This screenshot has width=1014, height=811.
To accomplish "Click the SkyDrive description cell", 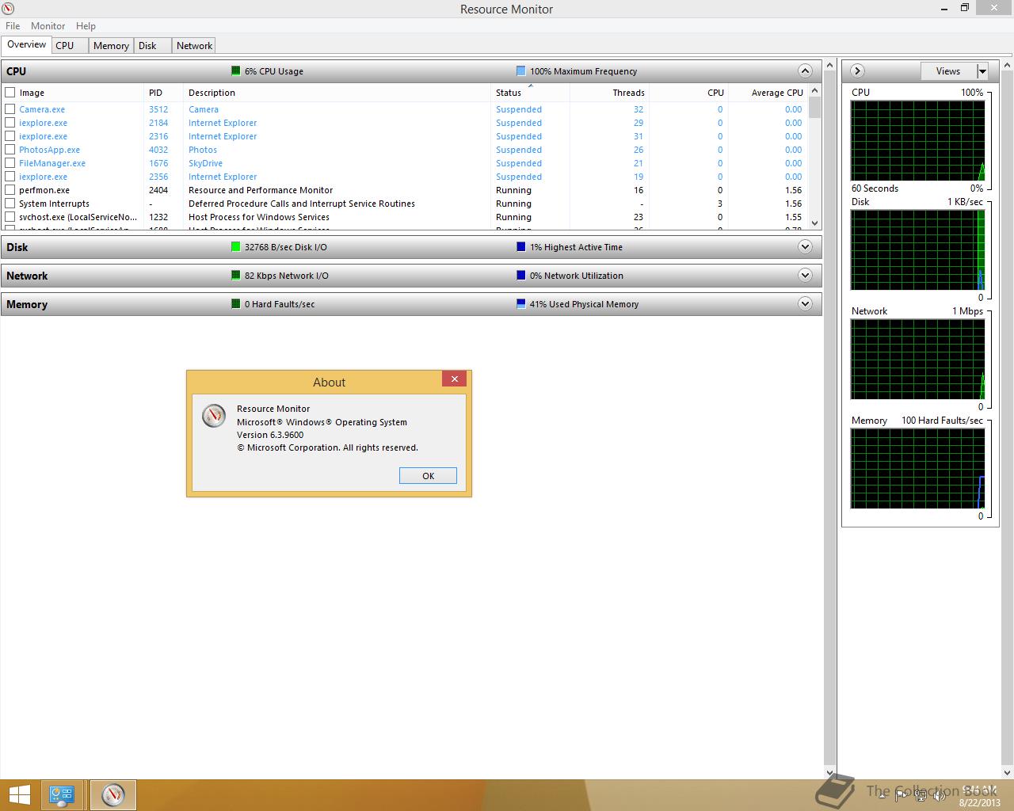I will click(x=205, y=163).
